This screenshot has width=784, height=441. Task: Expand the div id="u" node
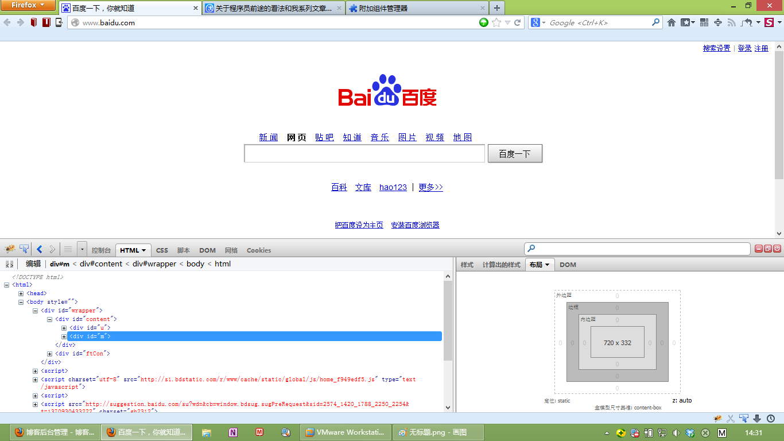[x=64, y=328]
